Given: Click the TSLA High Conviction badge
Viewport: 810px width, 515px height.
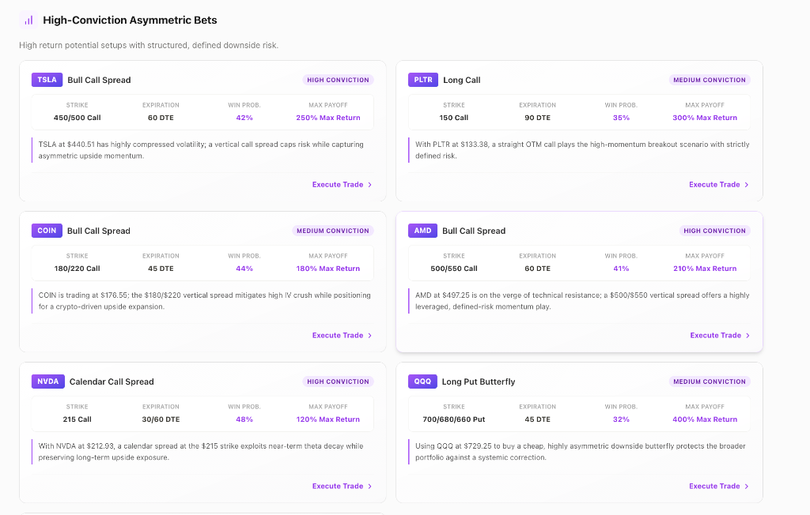Looking at the screenshot, I should click(338, 80).
